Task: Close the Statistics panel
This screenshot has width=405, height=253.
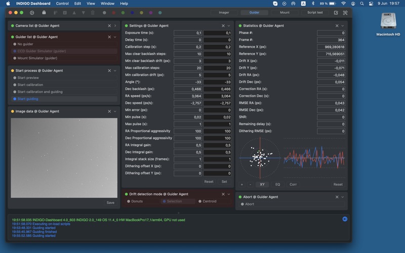Action: 337,26
